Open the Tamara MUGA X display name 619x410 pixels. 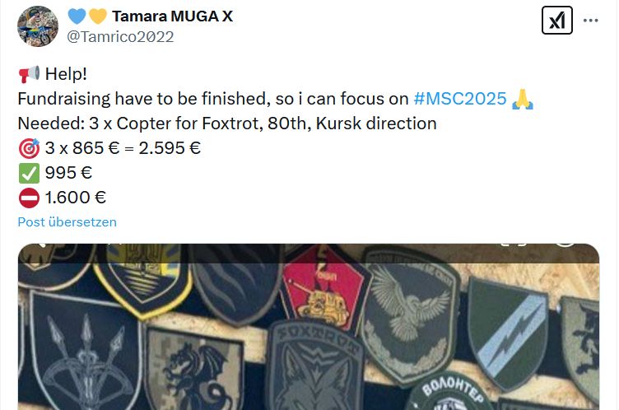[x=173, y=16]
